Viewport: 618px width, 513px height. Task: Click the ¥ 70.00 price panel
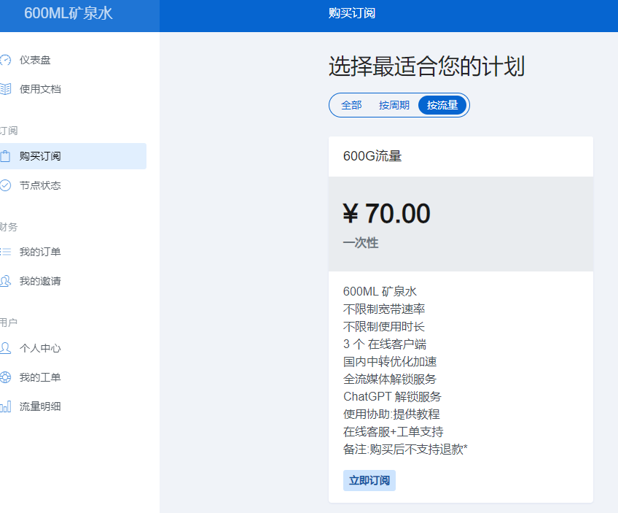461,224
